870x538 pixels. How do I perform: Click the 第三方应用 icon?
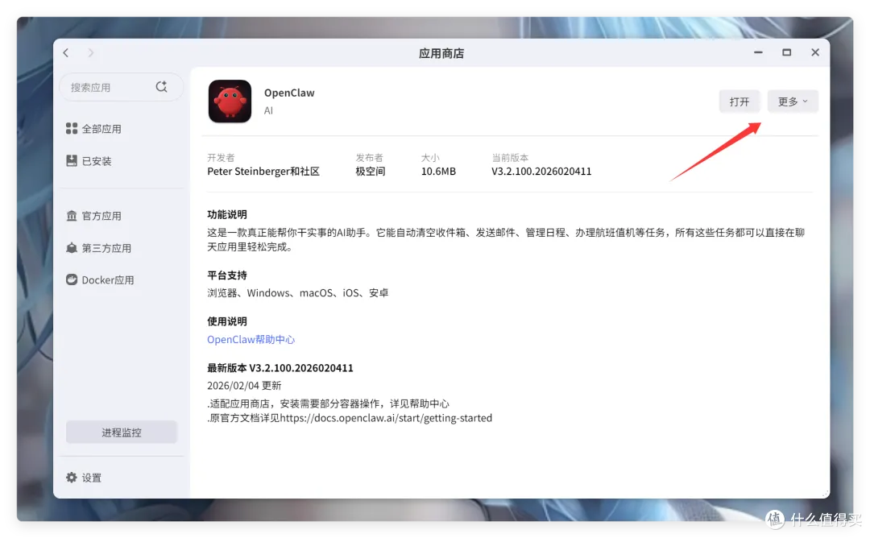click(72, 248)
